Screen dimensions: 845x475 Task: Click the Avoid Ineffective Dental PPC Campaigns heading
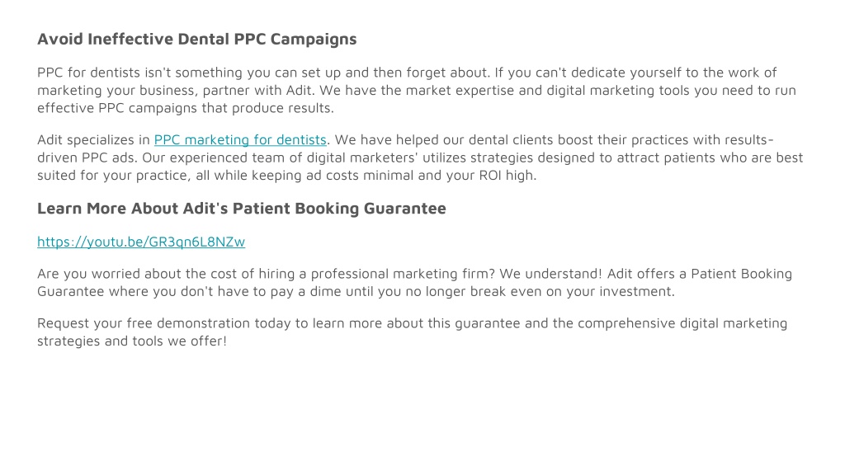[196, 40]
